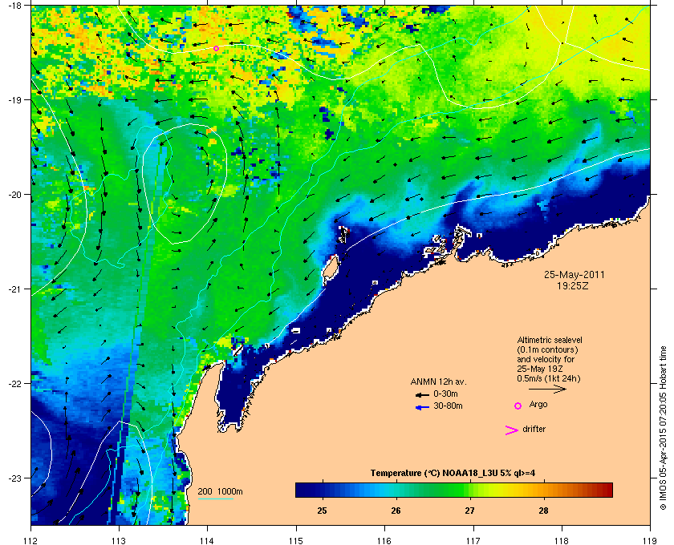Viewport: 674px width, 545px height.
Task: Click the magenta drifter legend arrowhead
Action: pos(512,430)
